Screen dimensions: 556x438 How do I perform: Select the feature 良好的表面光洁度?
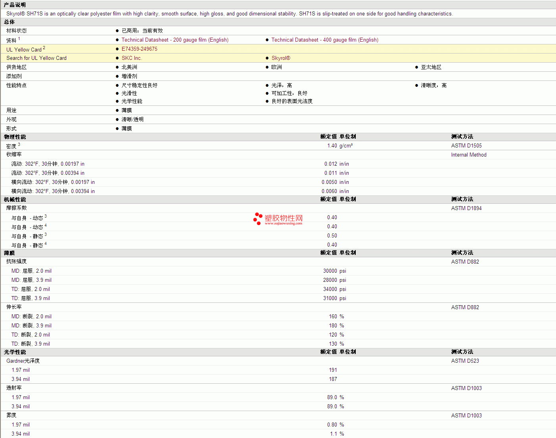(x=292, y=101)
